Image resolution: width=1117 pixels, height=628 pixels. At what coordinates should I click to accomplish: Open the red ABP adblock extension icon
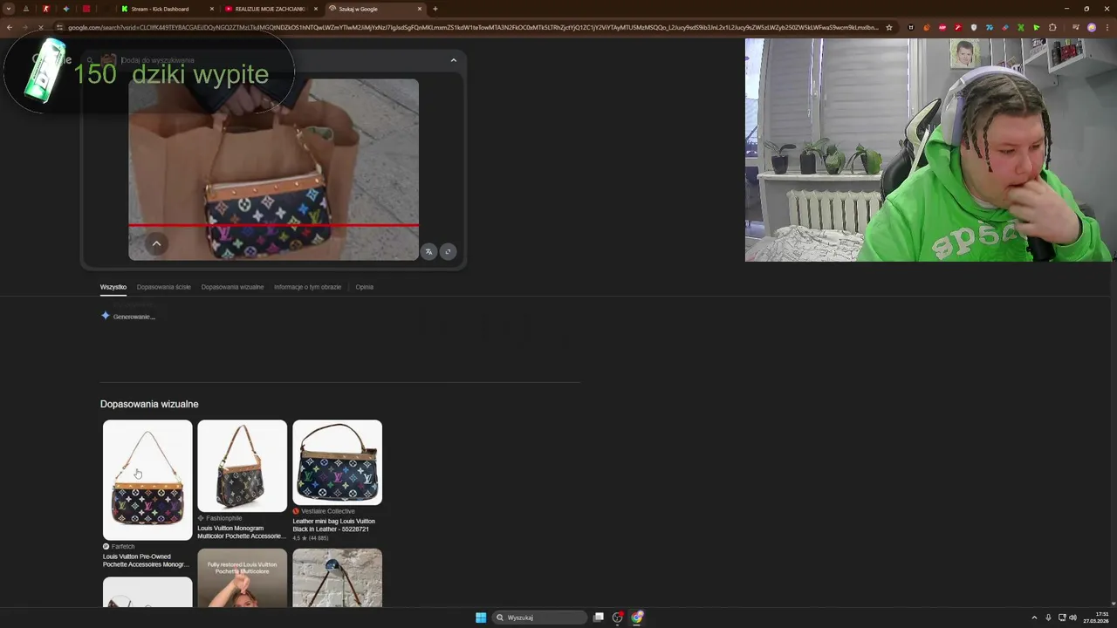coord(942,27)
